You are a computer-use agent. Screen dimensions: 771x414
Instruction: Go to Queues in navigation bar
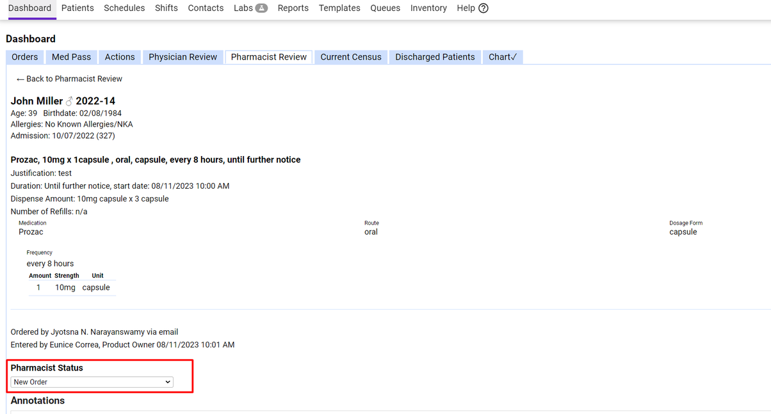[x=385, y=8]
